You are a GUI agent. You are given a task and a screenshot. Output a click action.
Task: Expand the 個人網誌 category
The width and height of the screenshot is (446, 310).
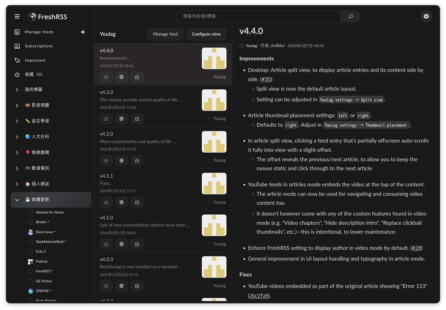tap(17, 184)
